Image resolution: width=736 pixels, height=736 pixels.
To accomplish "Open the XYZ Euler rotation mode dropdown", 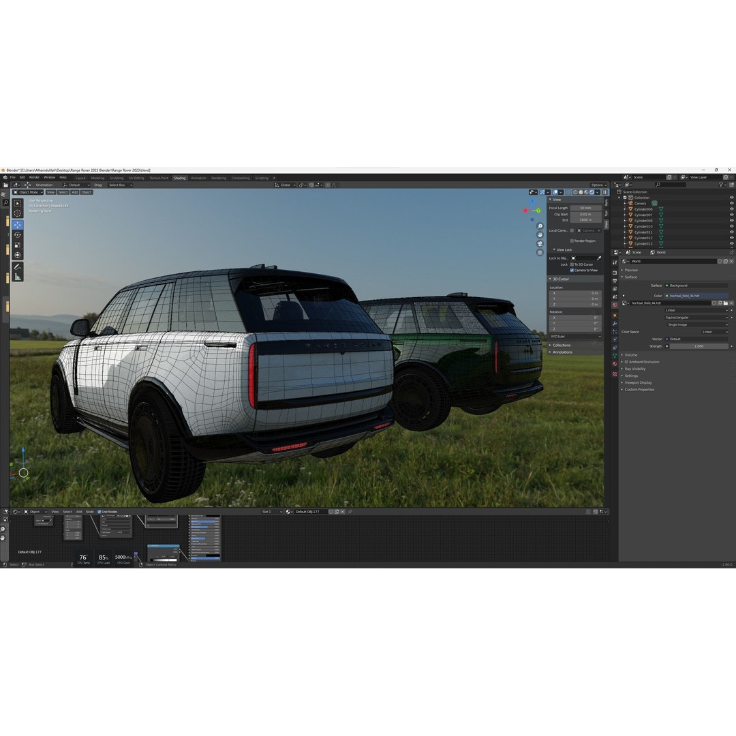I will (575, 337).
